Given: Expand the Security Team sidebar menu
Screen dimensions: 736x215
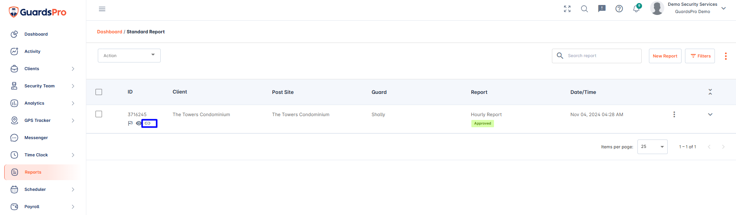Looking at the screenshot, I should pyautogui.click(x=42, y=86).
